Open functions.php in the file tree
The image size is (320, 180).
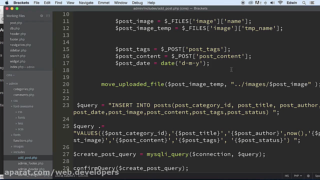pos(23,141)
